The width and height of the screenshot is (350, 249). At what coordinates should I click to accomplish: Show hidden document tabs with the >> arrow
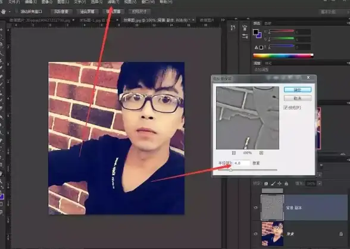click(x=223, y=20)
